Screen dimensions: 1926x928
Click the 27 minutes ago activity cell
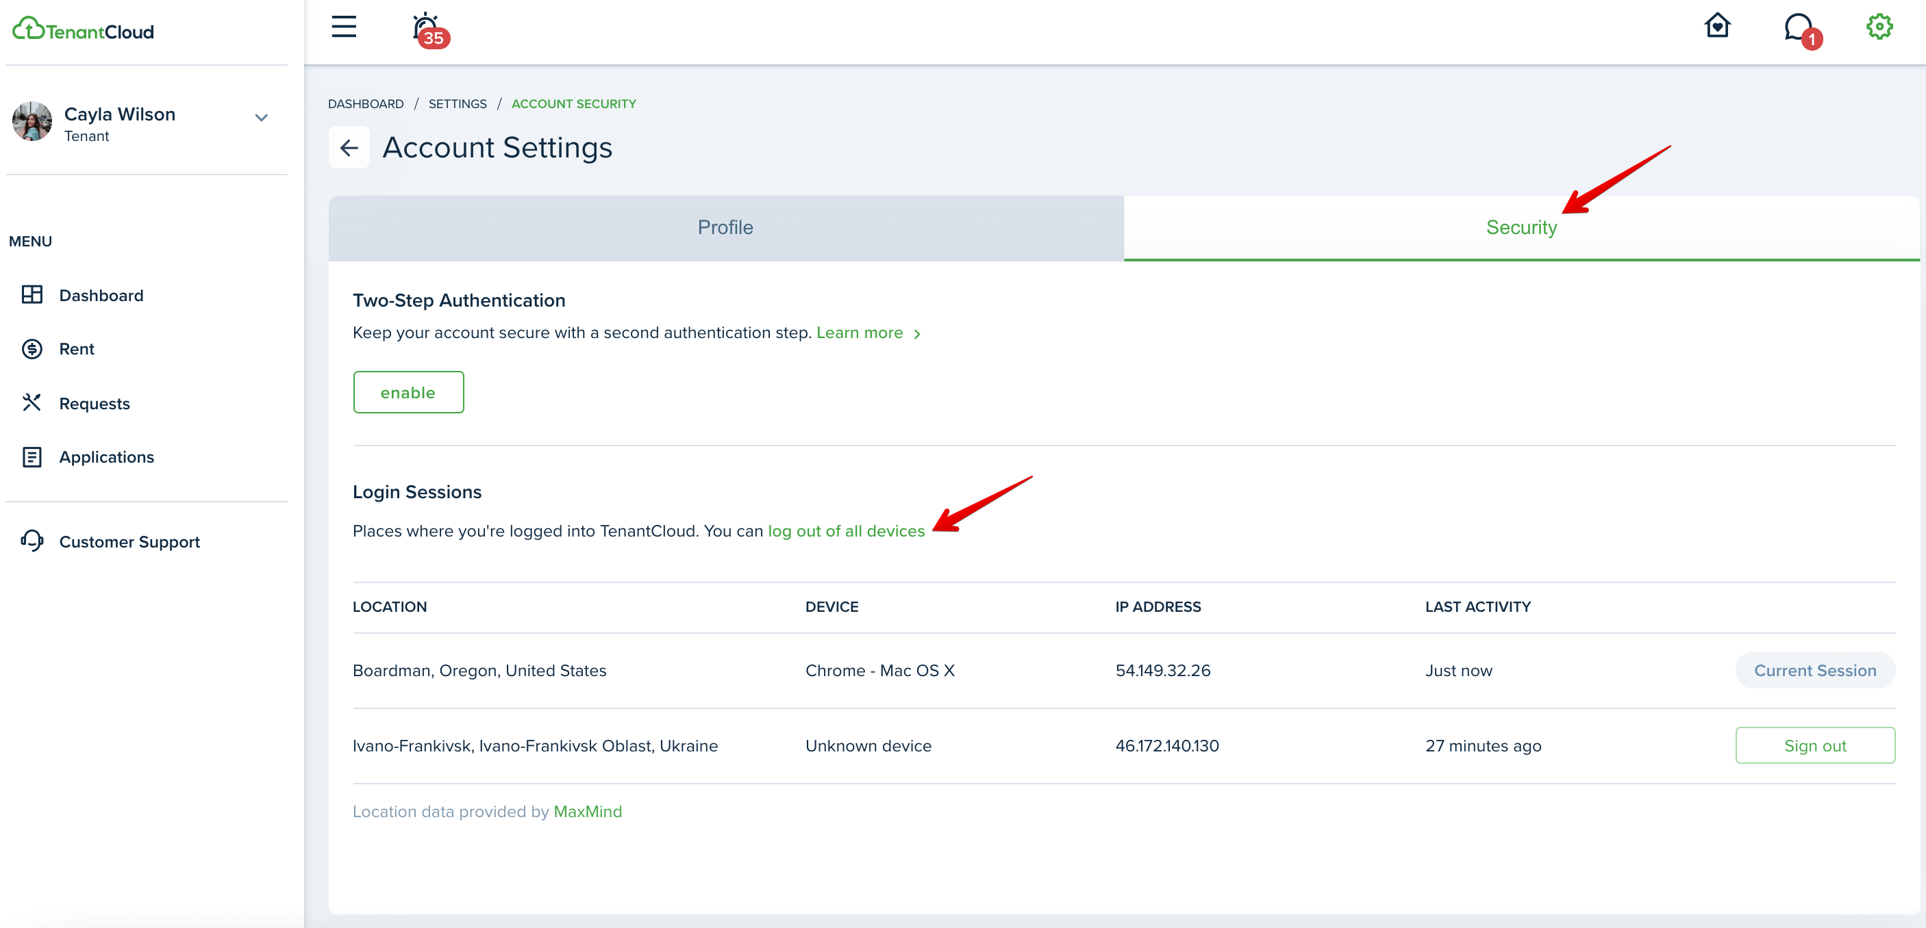(x=1484, y=745)
